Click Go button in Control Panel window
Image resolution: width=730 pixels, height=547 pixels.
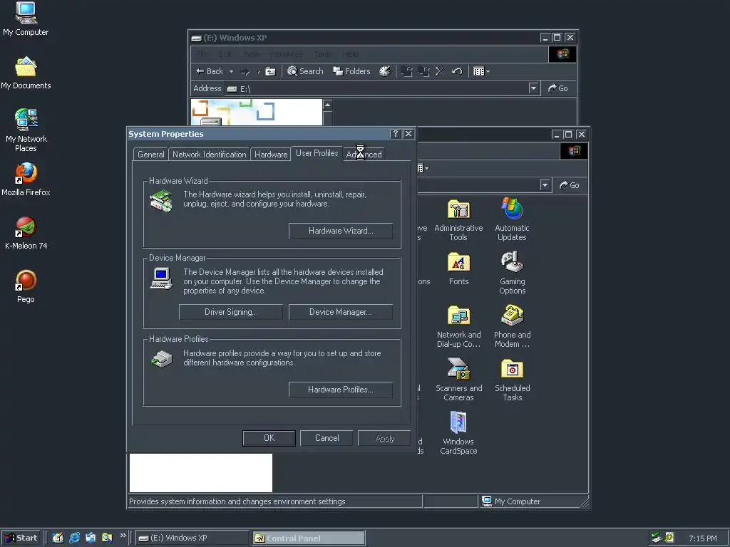(x=570, y=185)
